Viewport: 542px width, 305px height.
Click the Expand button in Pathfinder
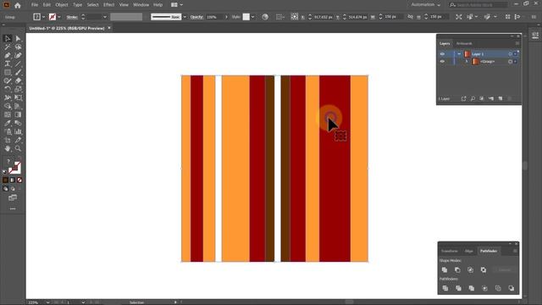505,269
